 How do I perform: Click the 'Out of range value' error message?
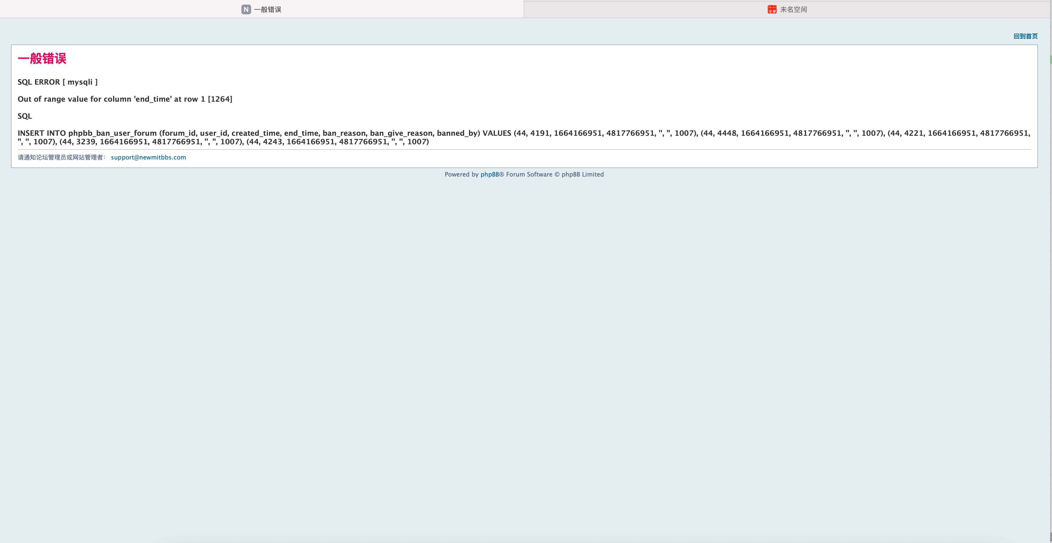click(x=125, y=99)
